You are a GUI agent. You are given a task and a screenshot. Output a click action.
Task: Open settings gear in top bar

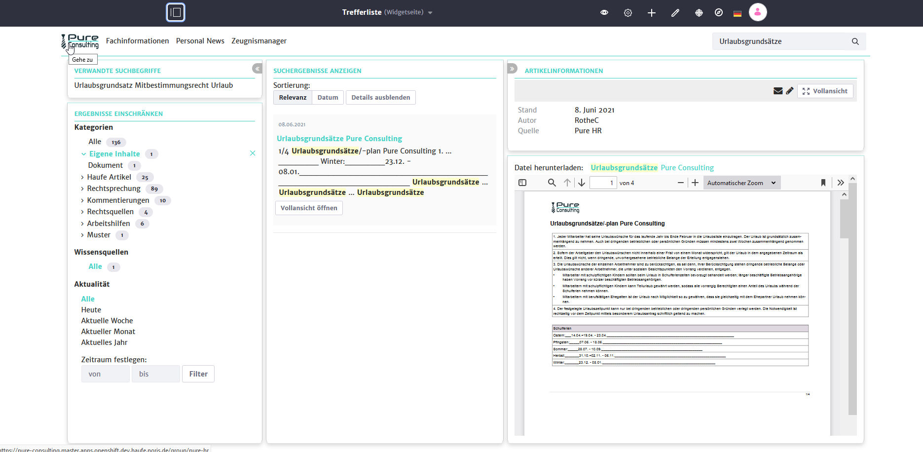click(x=628, y=13)
